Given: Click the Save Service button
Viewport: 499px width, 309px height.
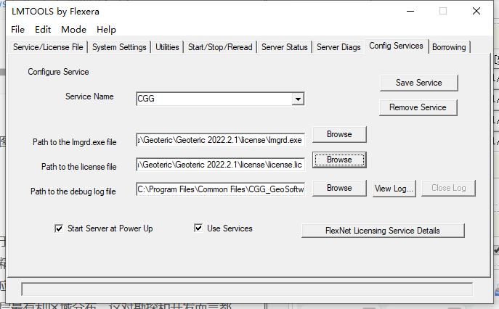Looking at the screenshot, I should (x=419, y=83).
